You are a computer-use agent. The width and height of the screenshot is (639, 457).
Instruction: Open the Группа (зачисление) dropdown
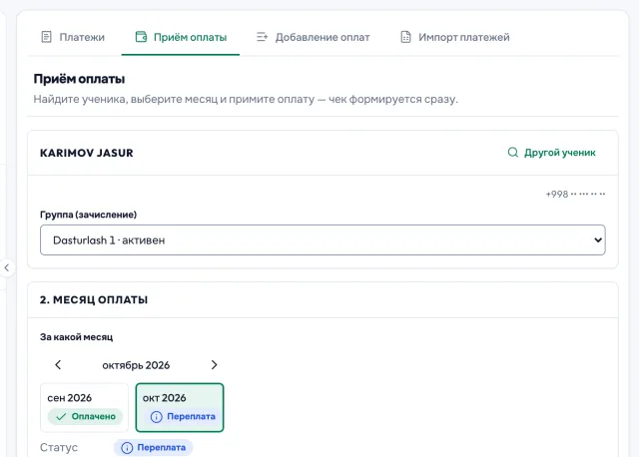322,239
